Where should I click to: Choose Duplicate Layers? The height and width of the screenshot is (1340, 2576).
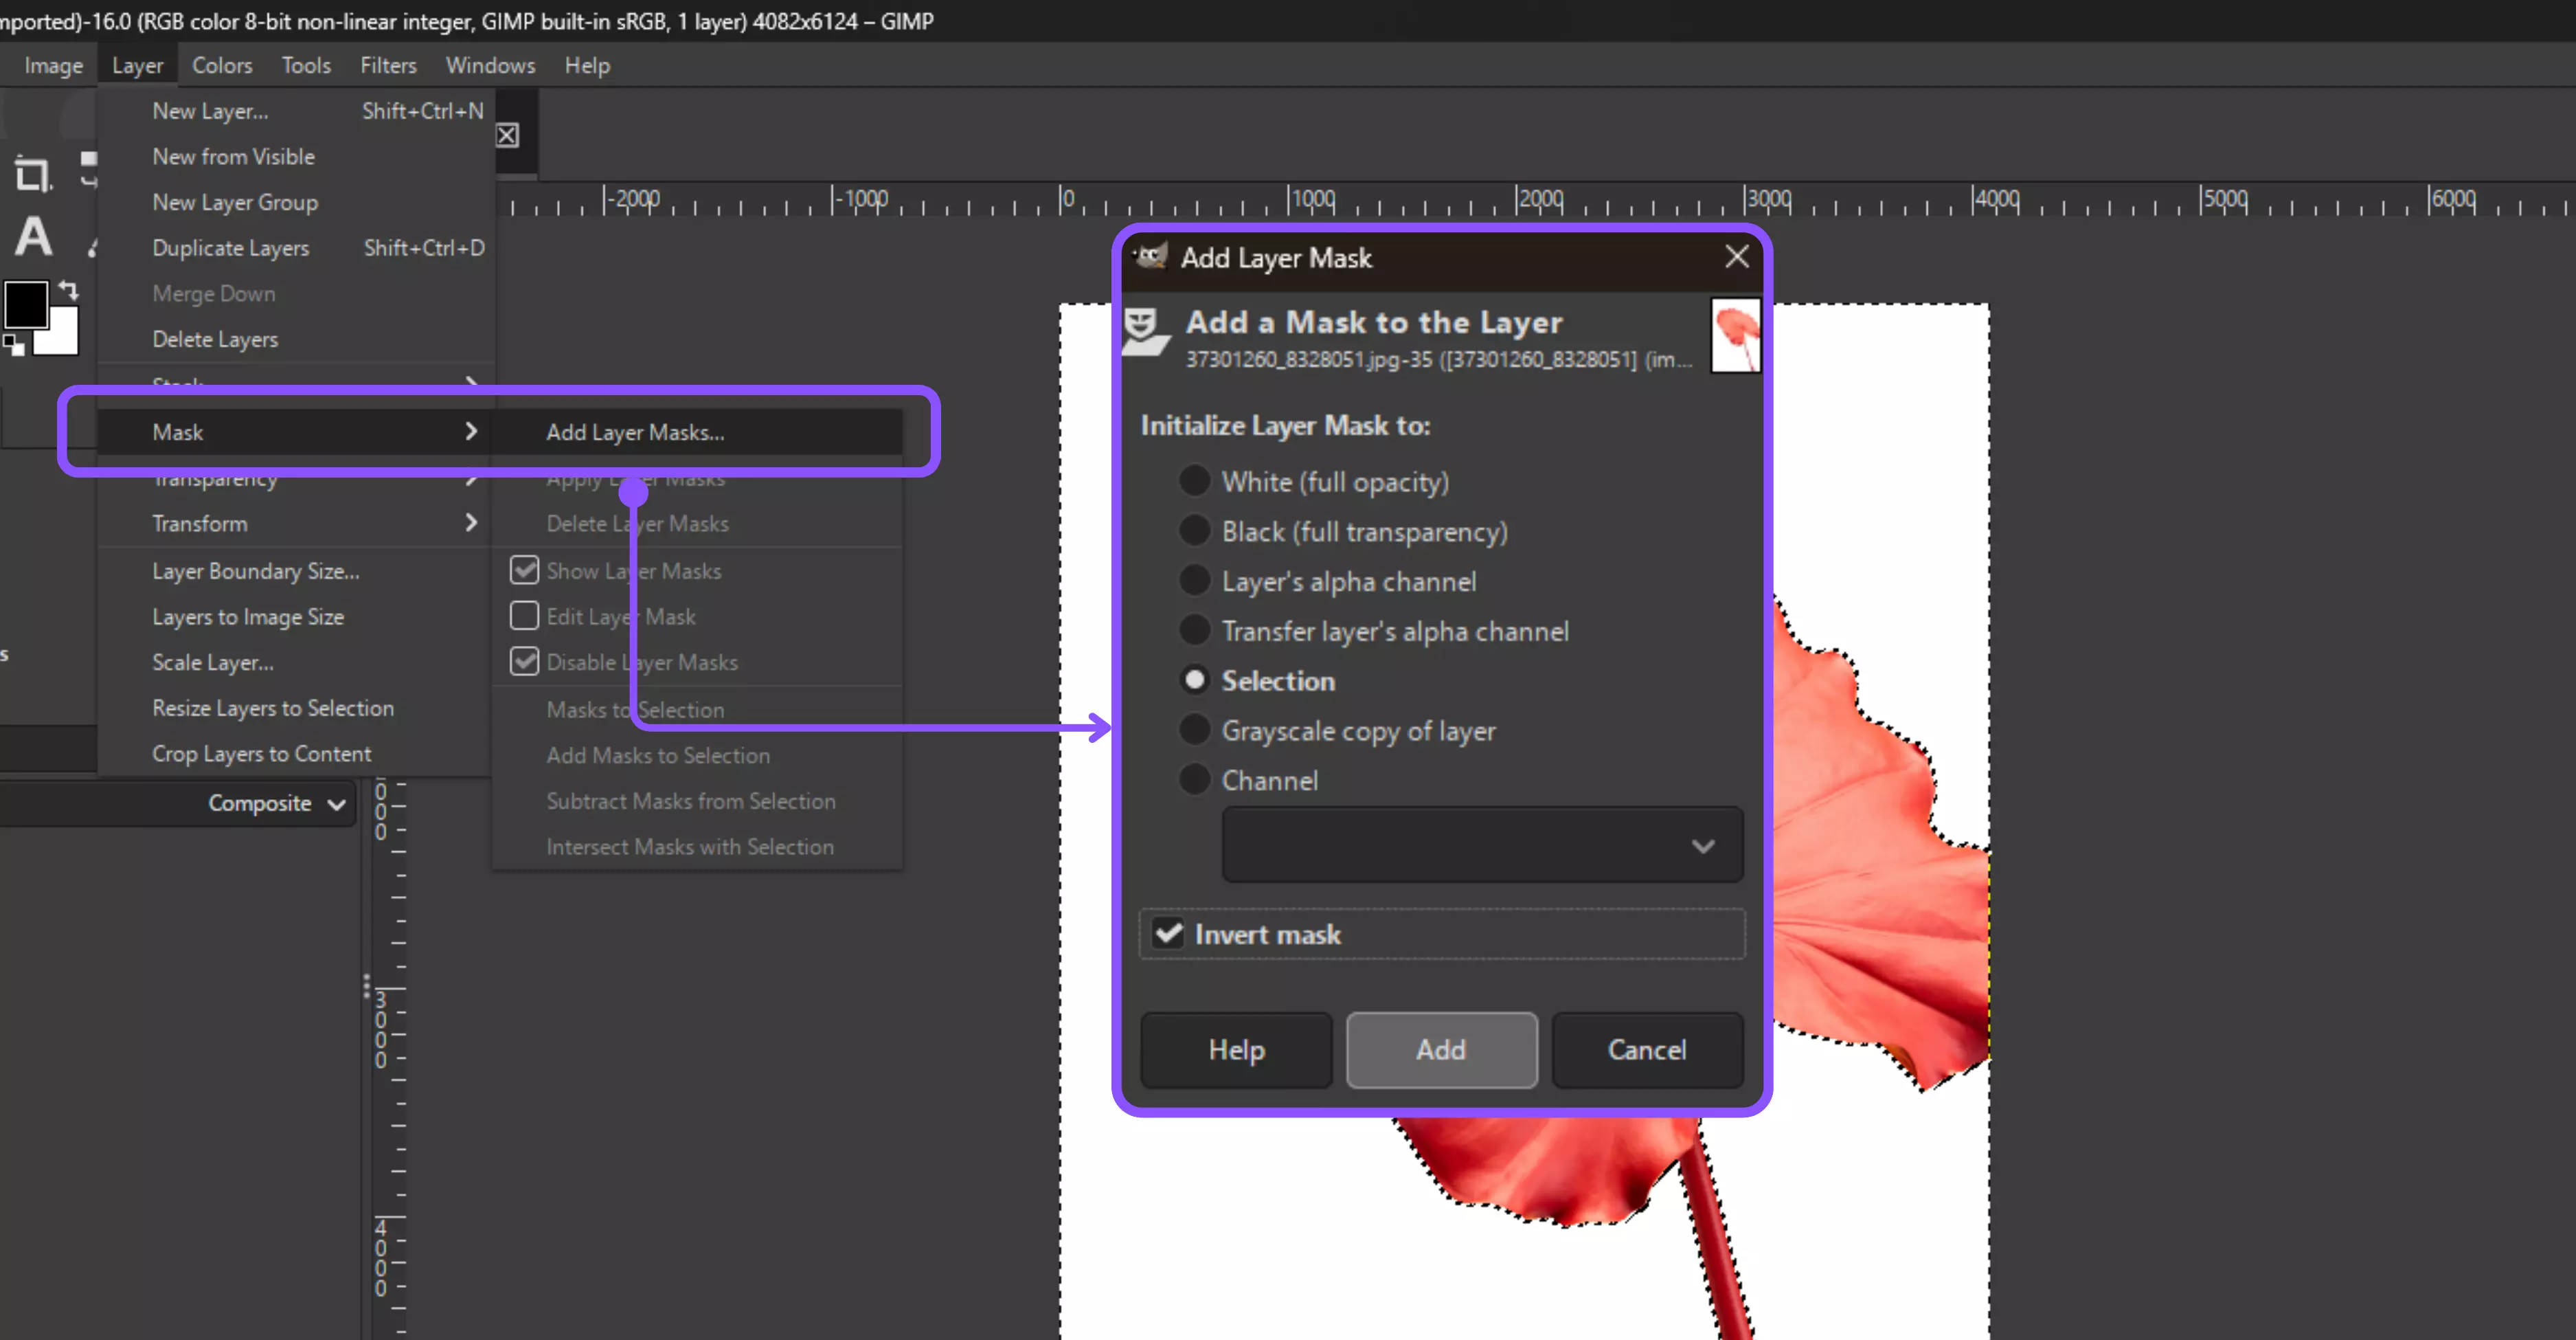[297, 248]
